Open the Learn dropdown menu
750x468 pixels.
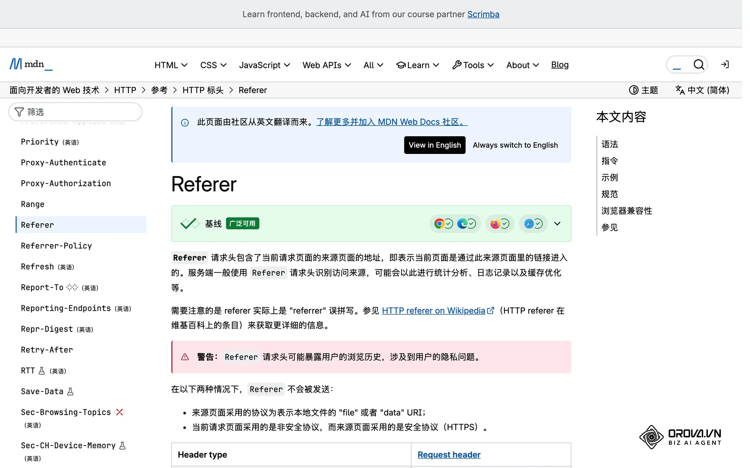click(x=418, y=65)
